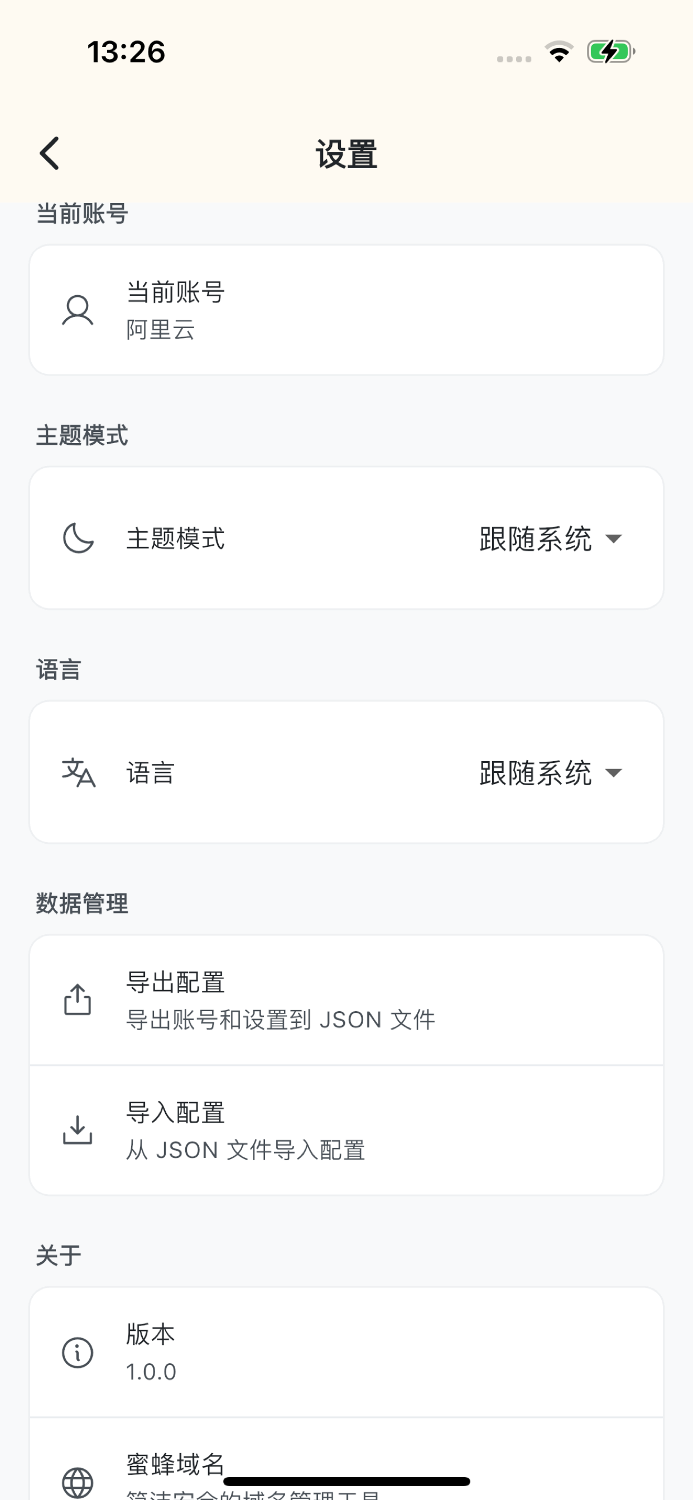Select the 导入配置 row
Screen dimensions: 693x1500
click(346, 1130)
